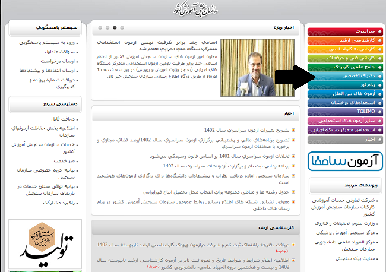Click the تولید calligraphy slogan banner

(x=45, y=243)
